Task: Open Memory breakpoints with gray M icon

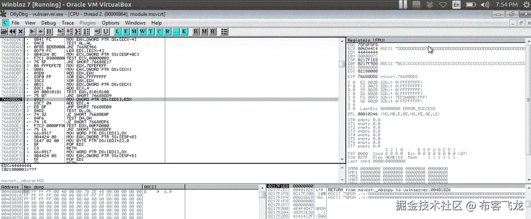Action: [x=204, y=31]
